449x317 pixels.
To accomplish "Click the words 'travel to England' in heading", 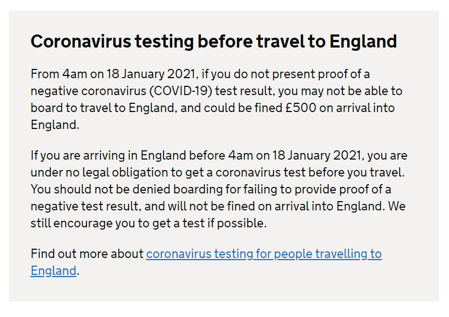I will point(326,42).
